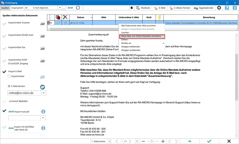
Task: Go to last page navigation icon
Action: coord(137,141)
